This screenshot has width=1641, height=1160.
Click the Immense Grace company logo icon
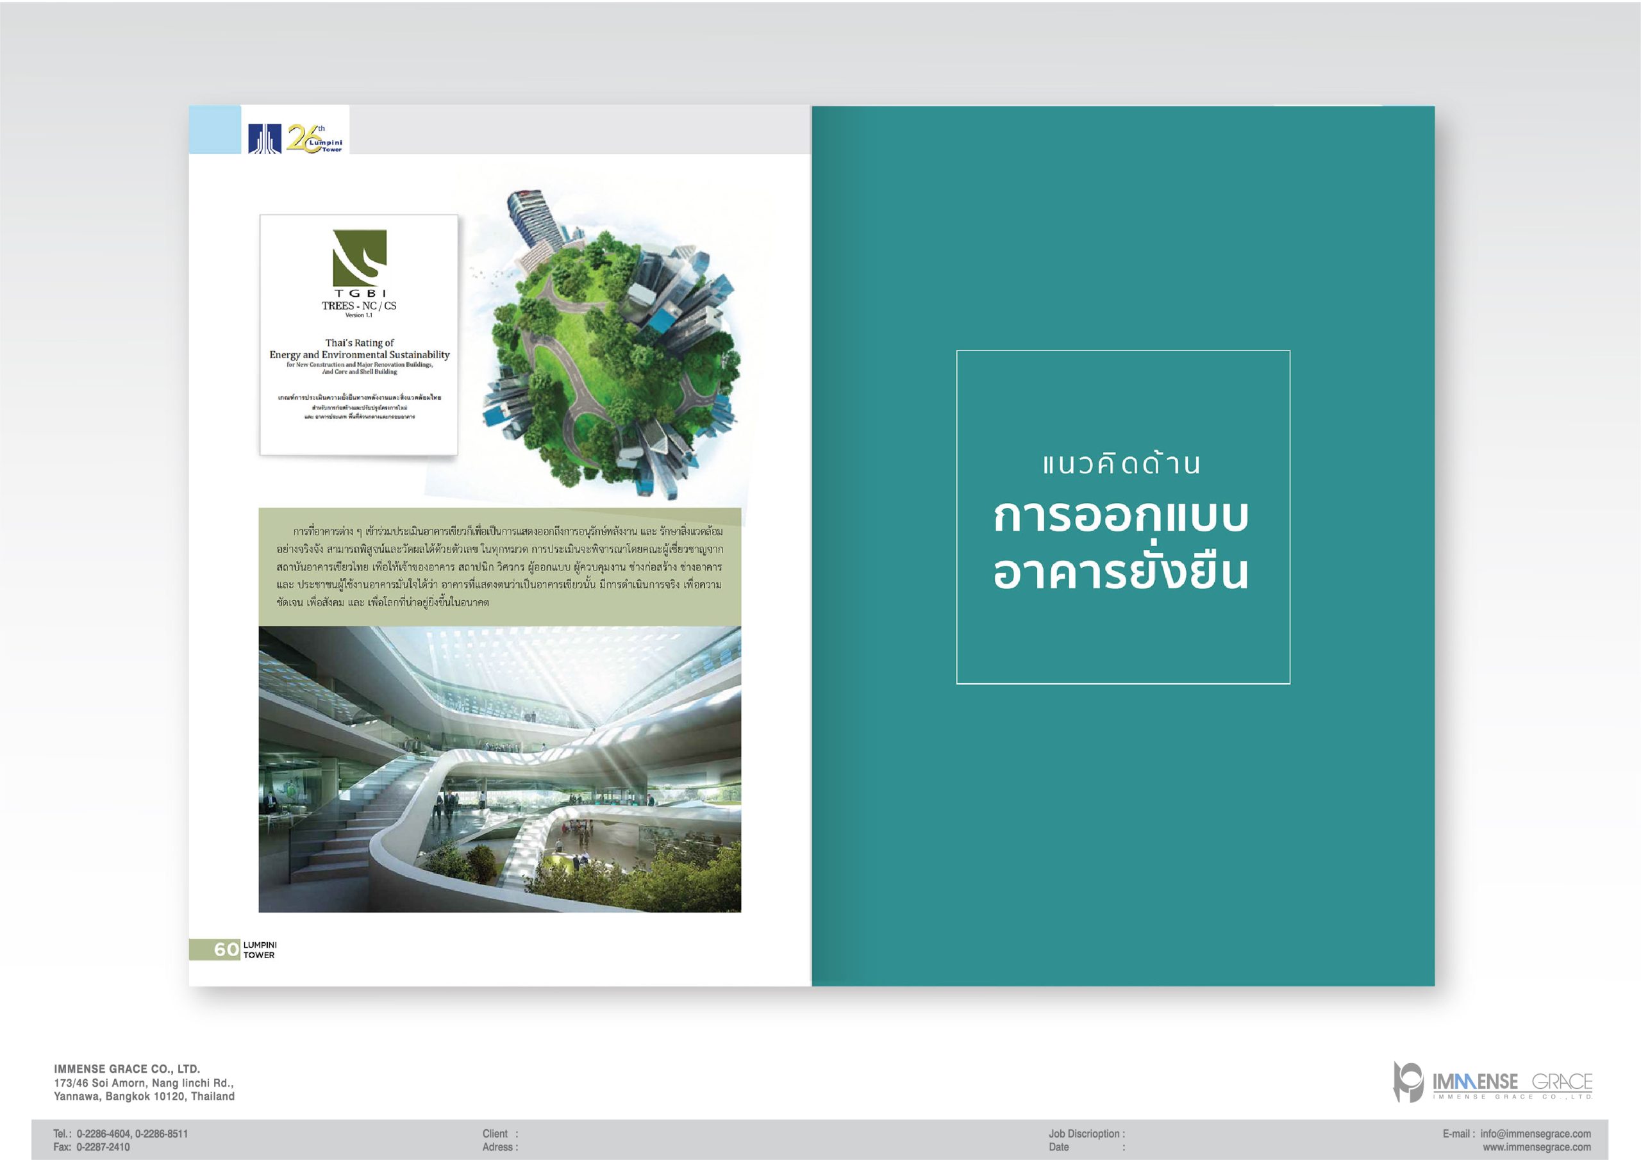1407,1081
